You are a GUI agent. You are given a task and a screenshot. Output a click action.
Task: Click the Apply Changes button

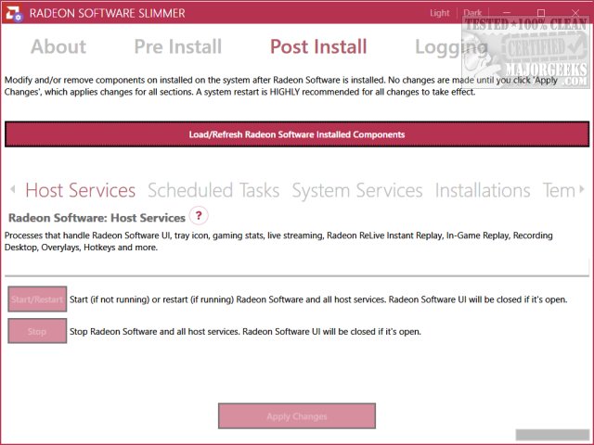tap(297, 416)
